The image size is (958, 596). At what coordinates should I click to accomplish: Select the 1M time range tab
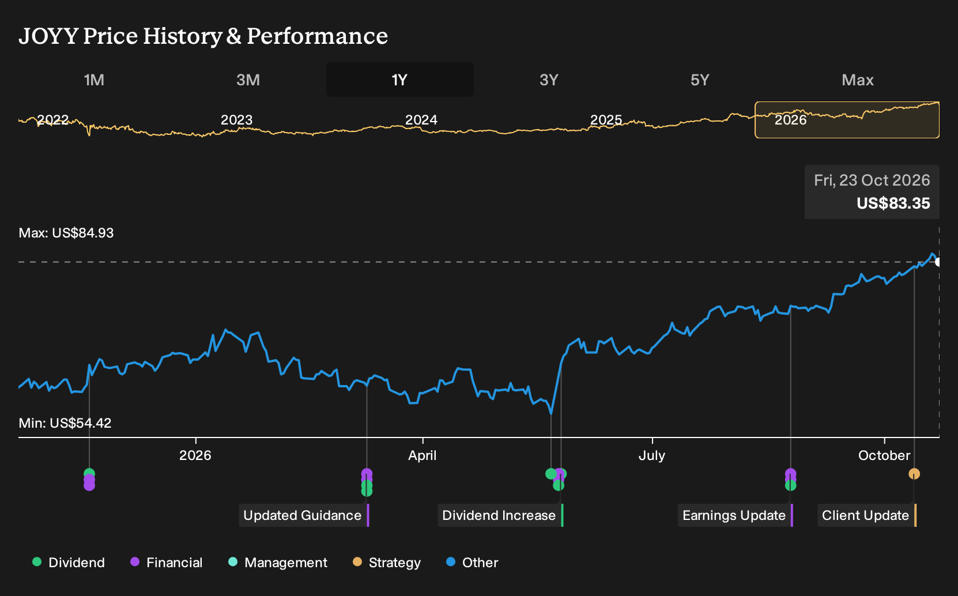click(x=95, y=80)
